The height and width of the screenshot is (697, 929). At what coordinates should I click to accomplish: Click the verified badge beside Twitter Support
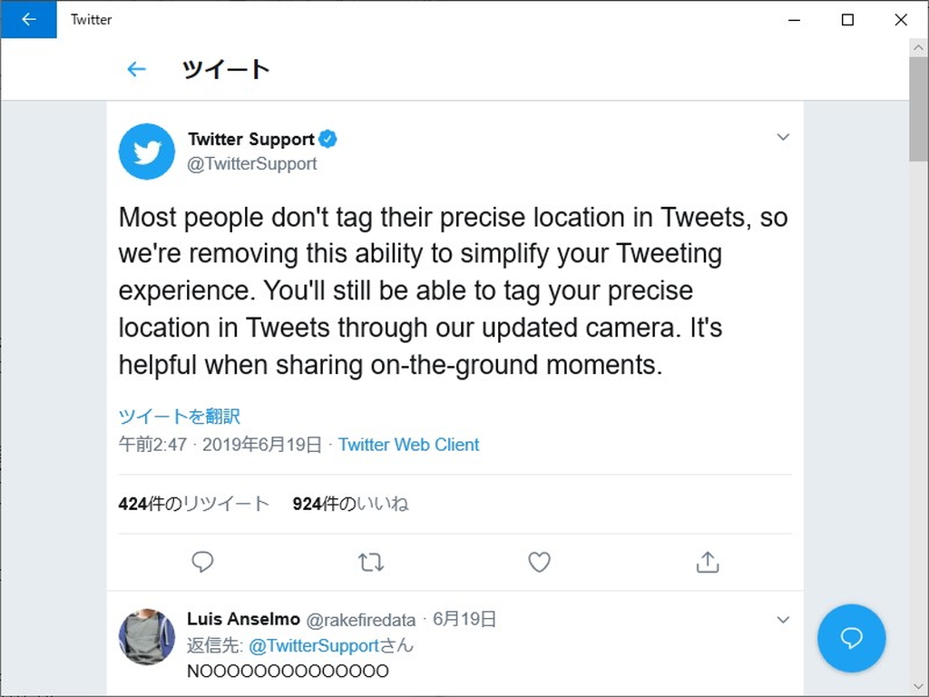point(328,138)
